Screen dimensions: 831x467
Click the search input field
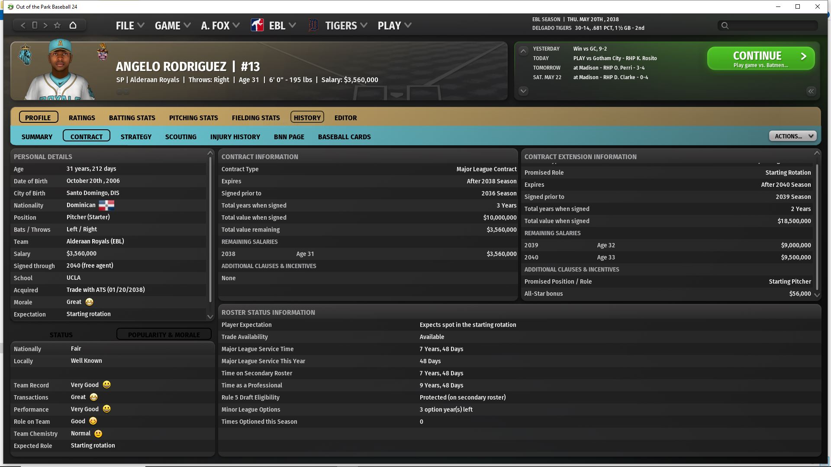coord(771,26)
